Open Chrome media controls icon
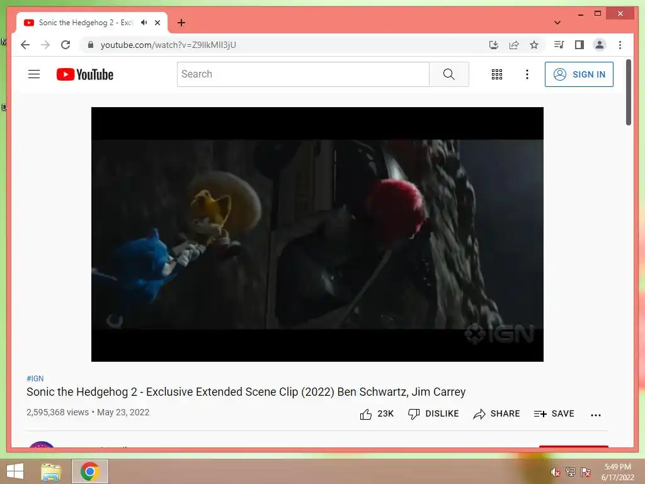Viewport: 645px width, 484px height. tap(559, 45)
